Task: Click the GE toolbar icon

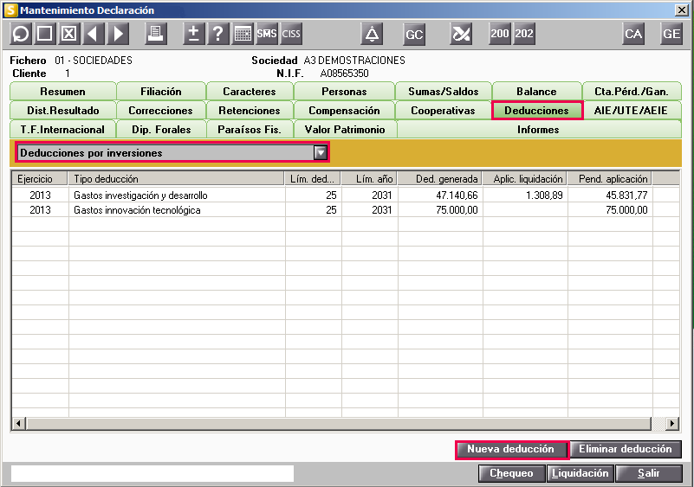Action: [671, 34]
